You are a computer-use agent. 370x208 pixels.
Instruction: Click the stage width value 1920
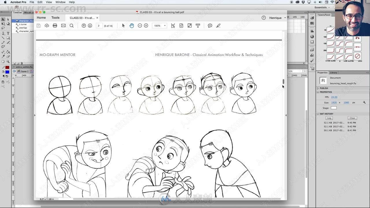[334, 103]
